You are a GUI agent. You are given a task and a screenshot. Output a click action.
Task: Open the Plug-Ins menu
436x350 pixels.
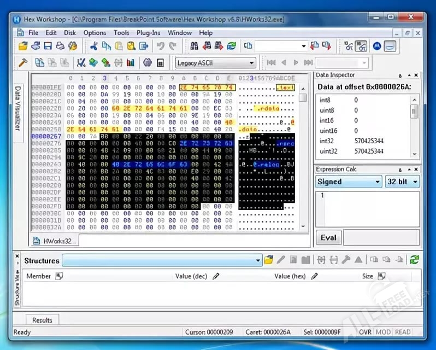coord(148,33)
